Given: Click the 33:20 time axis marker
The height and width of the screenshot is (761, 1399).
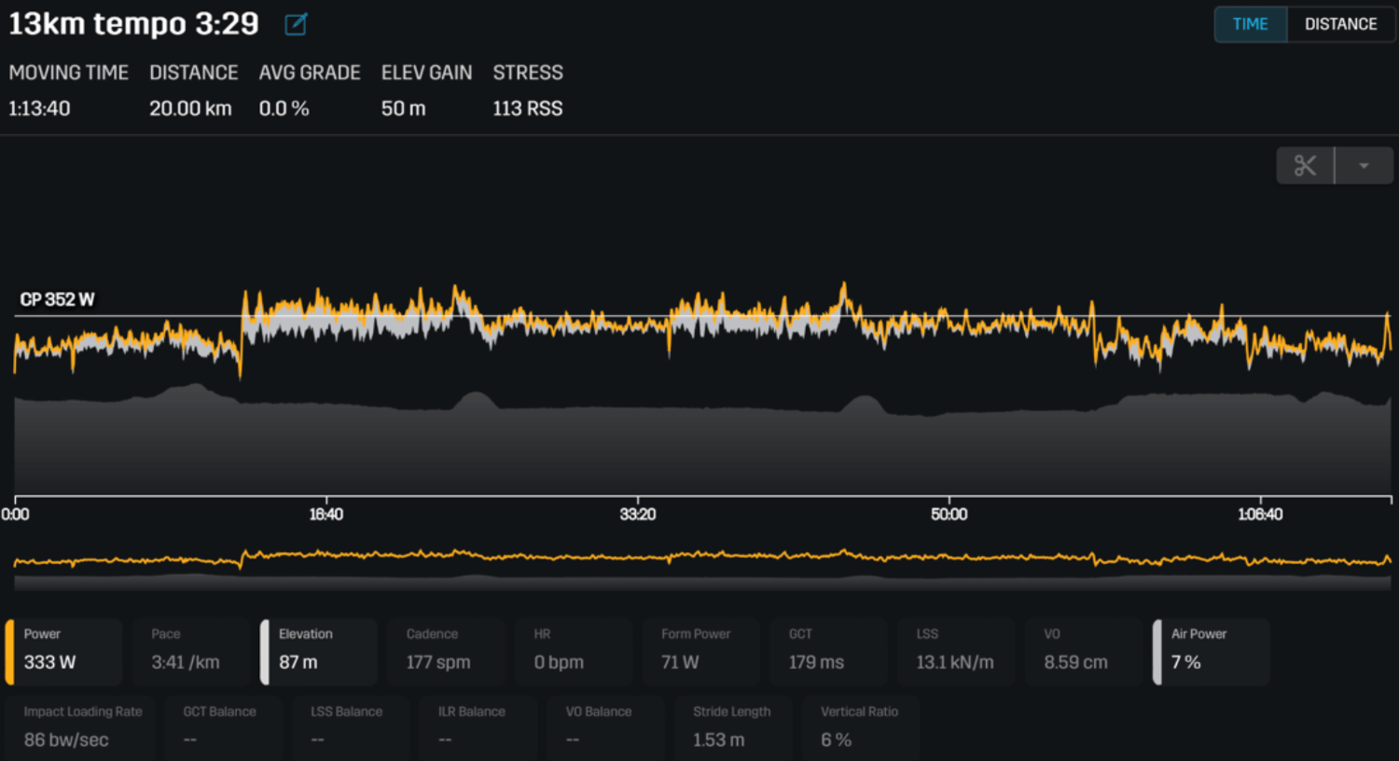Looking at the screenshot, I should (638, 515).
